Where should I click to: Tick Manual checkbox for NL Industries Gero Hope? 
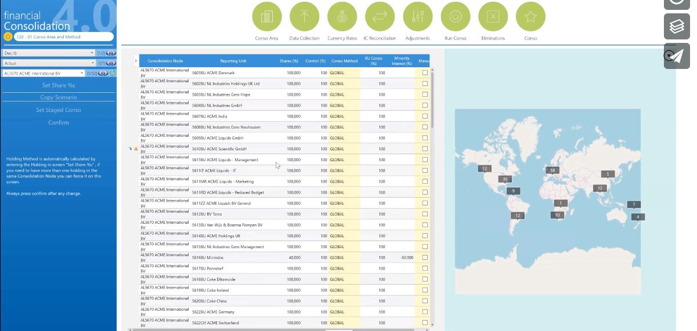(425, 94)
